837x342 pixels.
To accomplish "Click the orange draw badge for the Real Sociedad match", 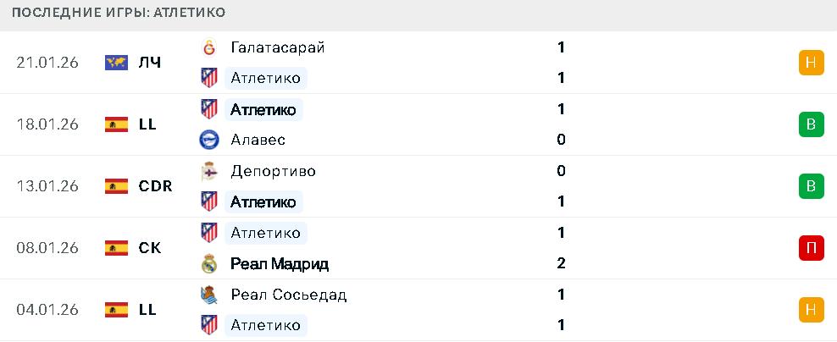I will [x=811, y=310].
